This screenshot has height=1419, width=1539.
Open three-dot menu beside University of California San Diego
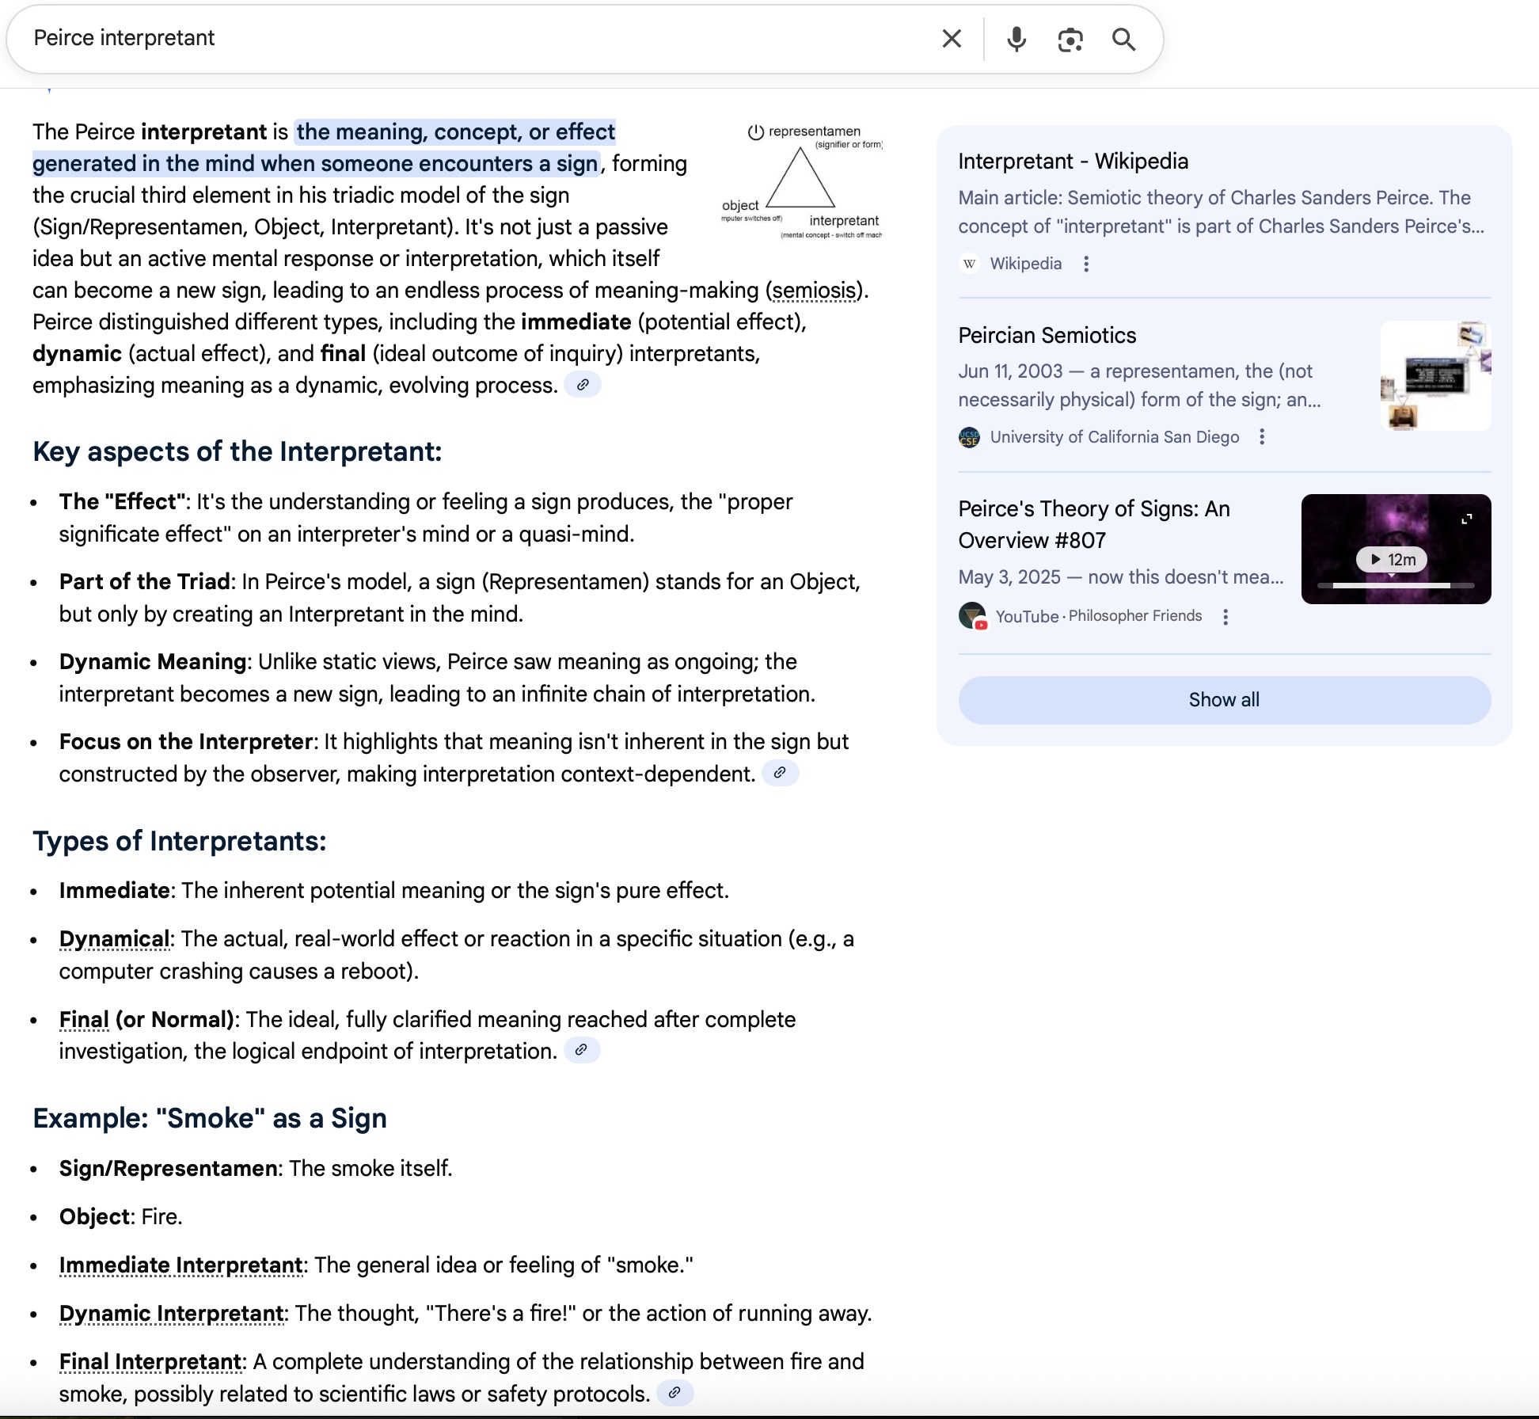(1262, 437)
